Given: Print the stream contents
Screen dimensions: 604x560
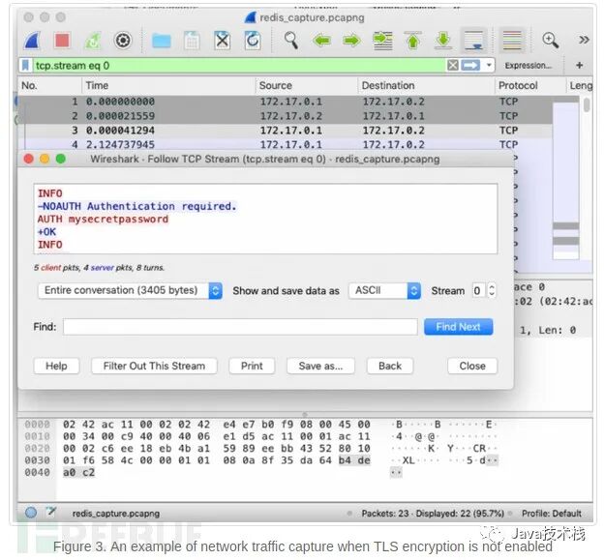Looking at the screenshot, I should 252,366.
